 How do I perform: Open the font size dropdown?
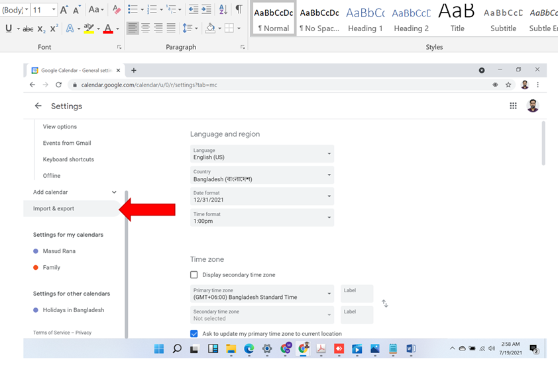coord(54,10)
